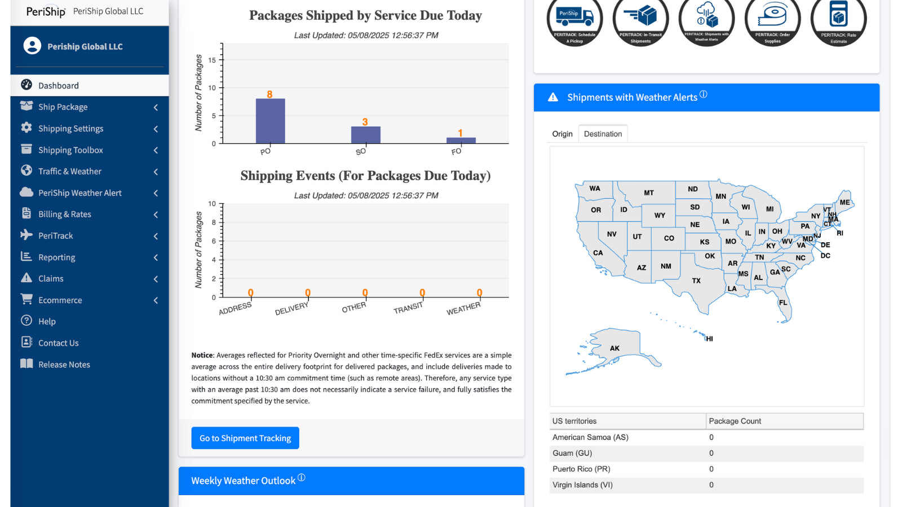Click the Contact Us address book icon
The width and height of the screenshot is (902, 507).
[26, 342]
